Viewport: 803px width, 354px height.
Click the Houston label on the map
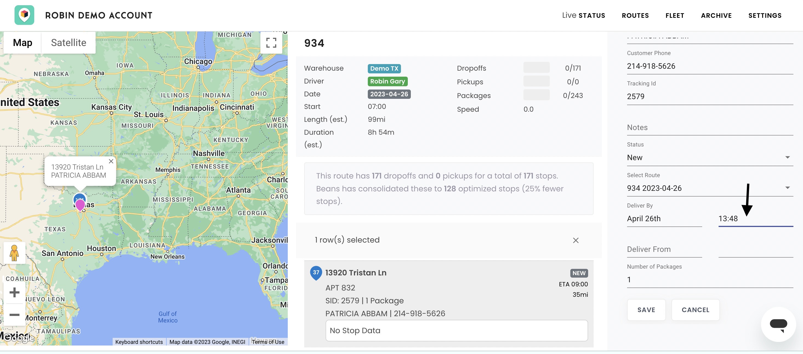coord(101,248)
